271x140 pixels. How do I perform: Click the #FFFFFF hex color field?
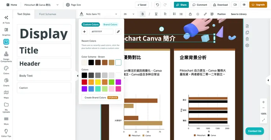click(x=101, y=32)
